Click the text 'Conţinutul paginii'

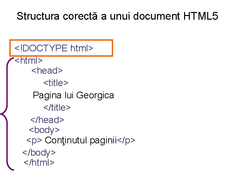(x=81, y=141)
